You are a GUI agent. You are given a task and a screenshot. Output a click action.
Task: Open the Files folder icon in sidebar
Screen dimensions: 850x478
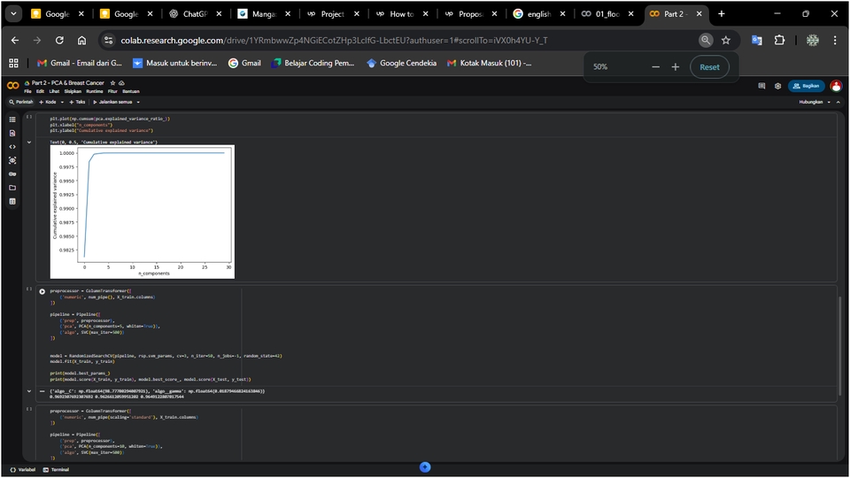click(12, 188)
